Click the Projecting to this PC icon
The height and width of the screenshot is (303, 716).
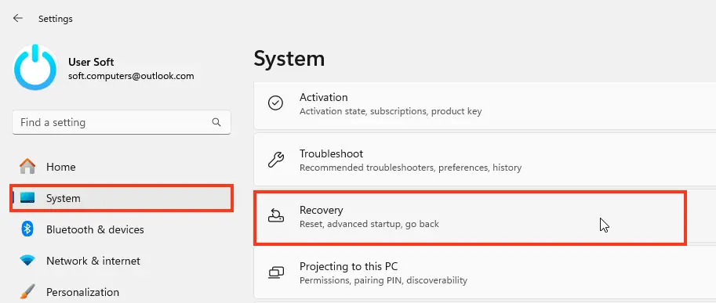point(276,272)
